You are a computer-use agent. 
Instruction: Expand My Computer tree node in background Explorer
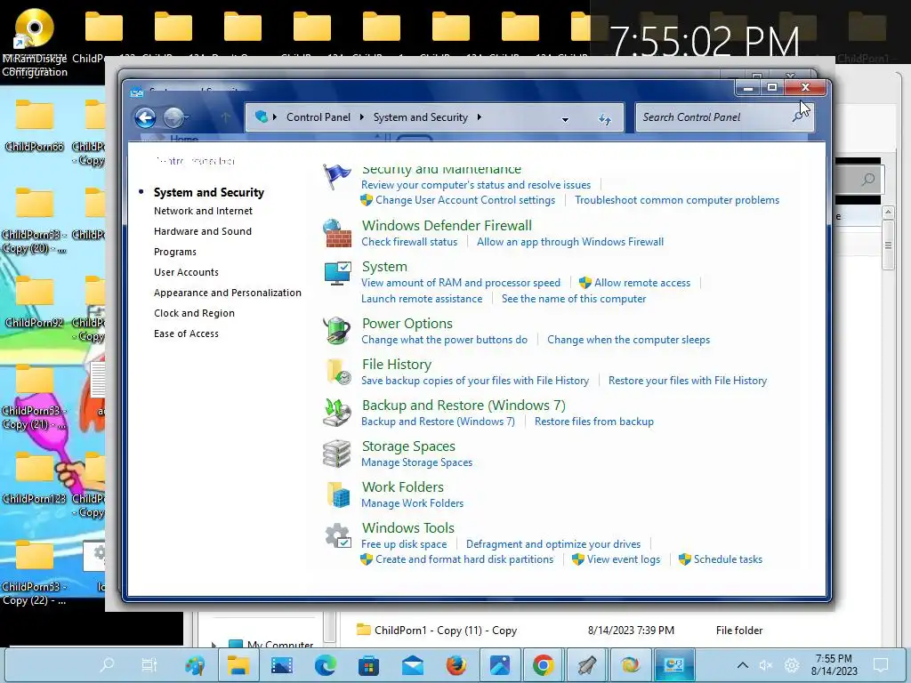(x=214, y=645)
